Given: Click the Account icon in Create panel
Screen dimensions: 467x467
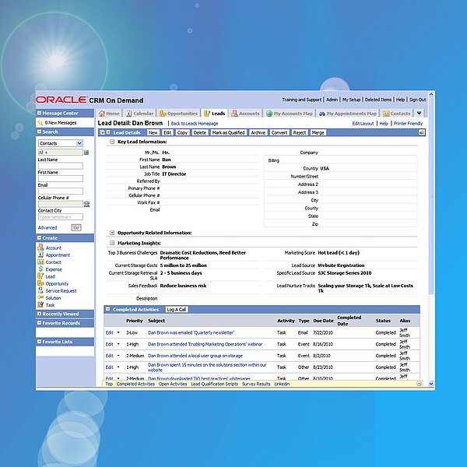Looking at the screenshot, I should 39,248.
